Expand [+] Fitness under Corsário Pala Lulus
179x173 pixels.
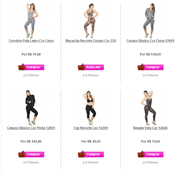[31, 75]
